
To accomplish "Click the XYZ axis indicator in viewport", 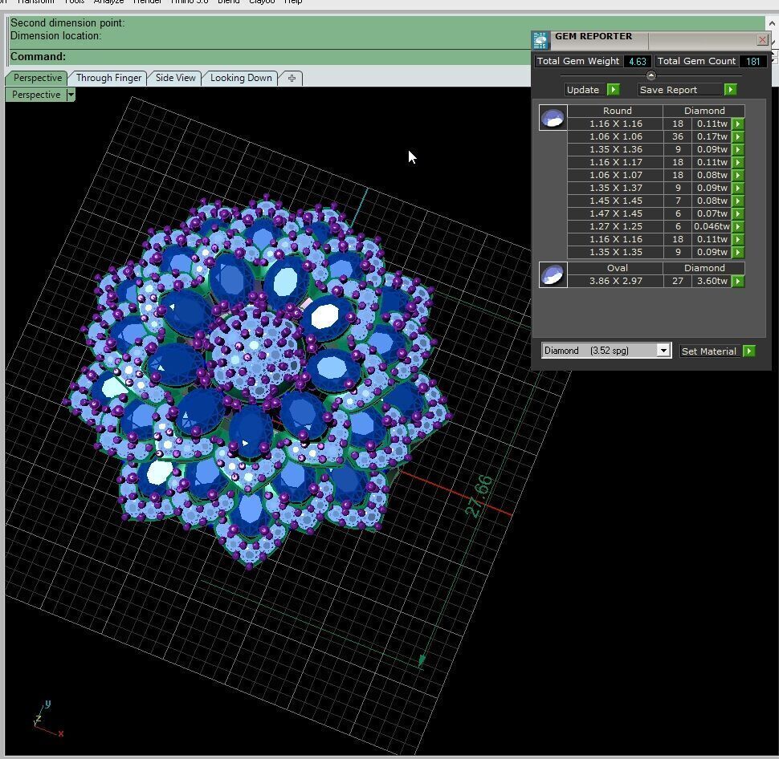I will pos(47,720).
